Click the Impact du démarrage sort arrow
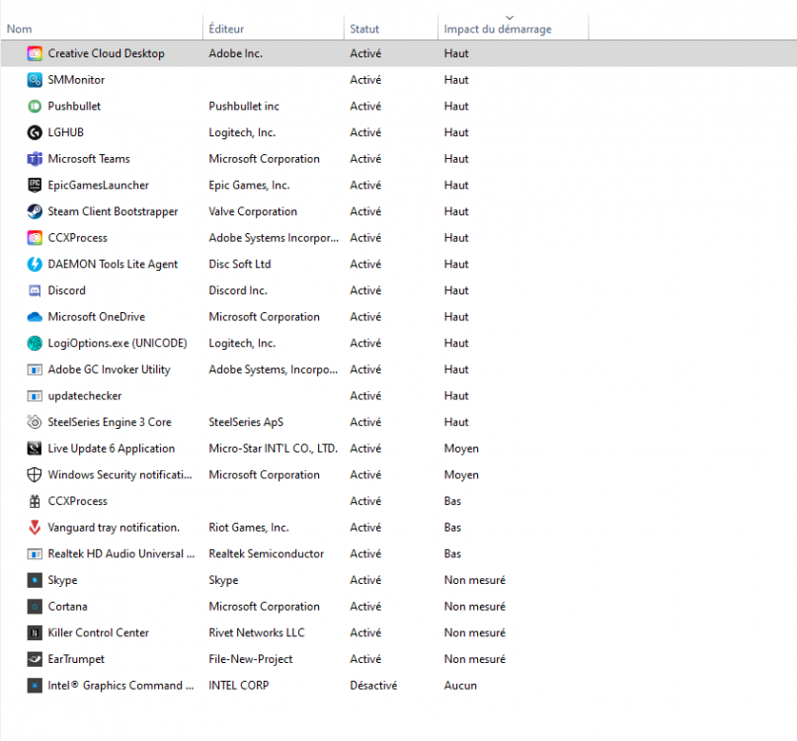The height and width of the screenshot is (741, 797). pos(510,17)
